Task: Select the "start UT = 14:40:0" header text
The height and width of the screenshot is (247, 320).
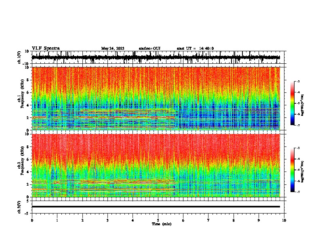Action: (x=195, y=48)
